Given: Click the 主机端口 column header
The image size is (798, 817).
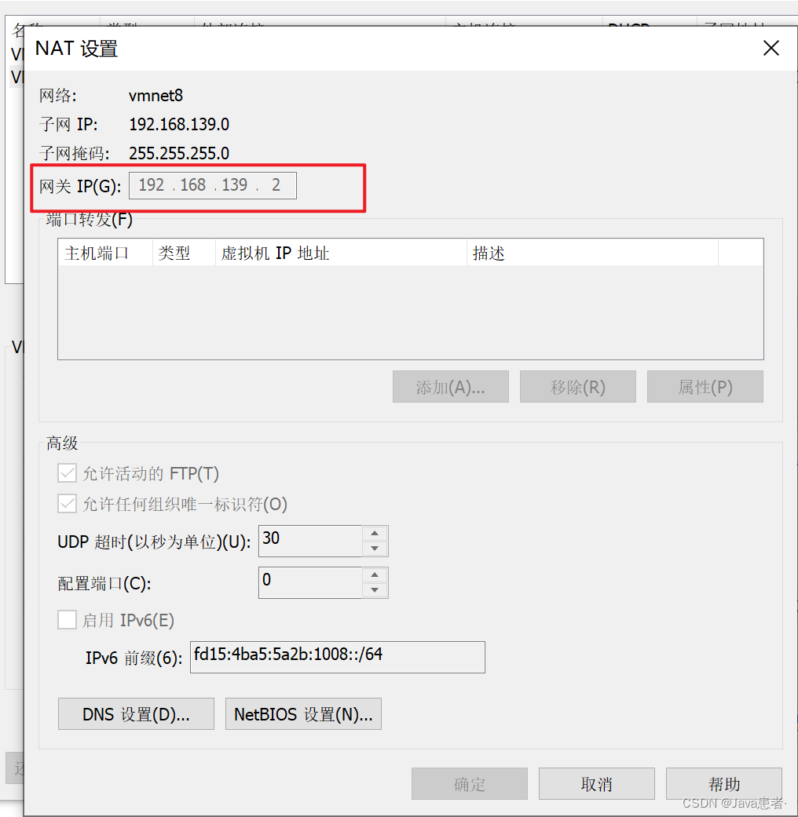Looking at the screenshot, I should 105,253.
